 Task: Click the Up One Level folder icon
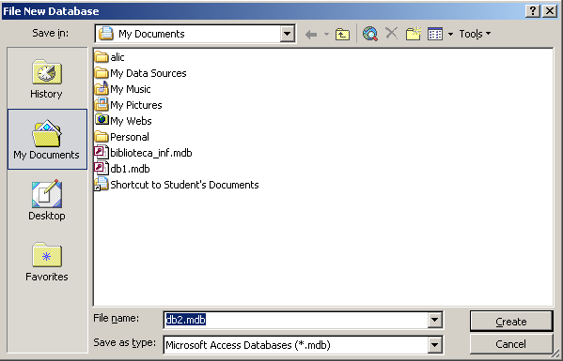[342, 34]
